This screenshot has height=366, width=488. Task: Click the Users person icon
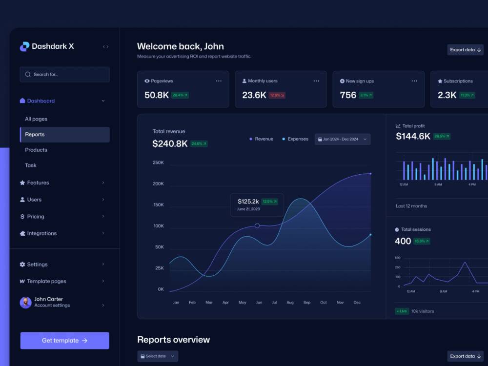pos(22,200)
